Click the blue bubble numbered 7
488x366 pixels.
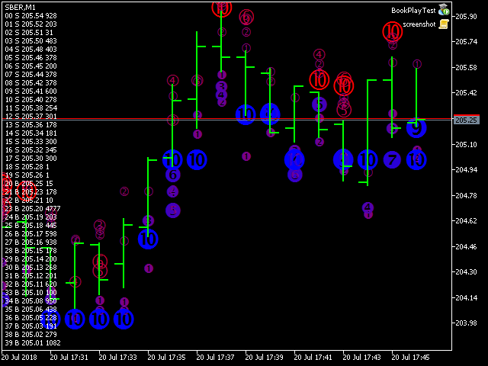click(x=392, y=160)
